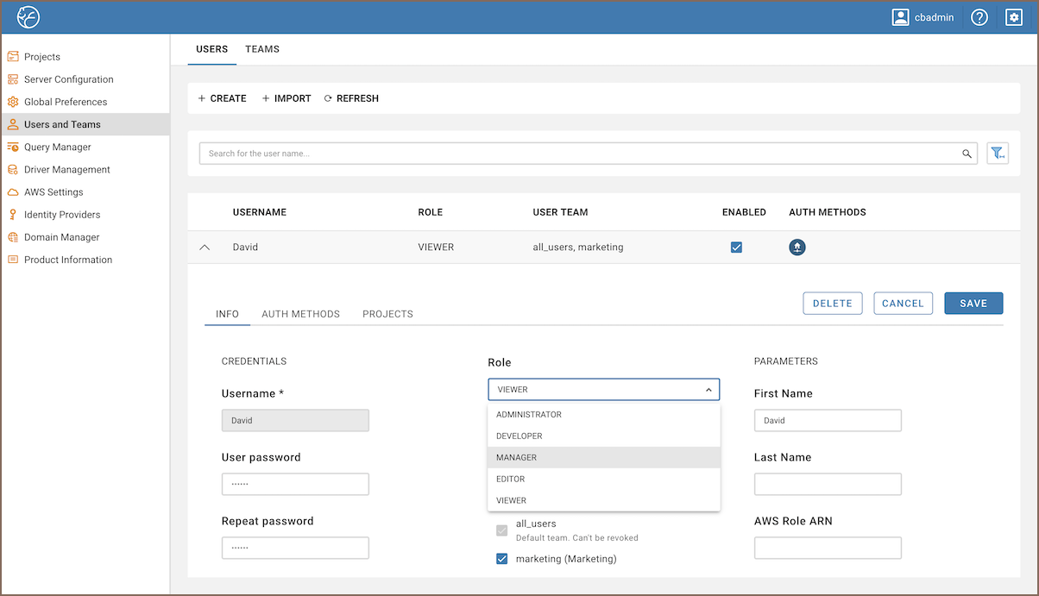
Task: Open the help question mark icon
Action: [979, 17]
